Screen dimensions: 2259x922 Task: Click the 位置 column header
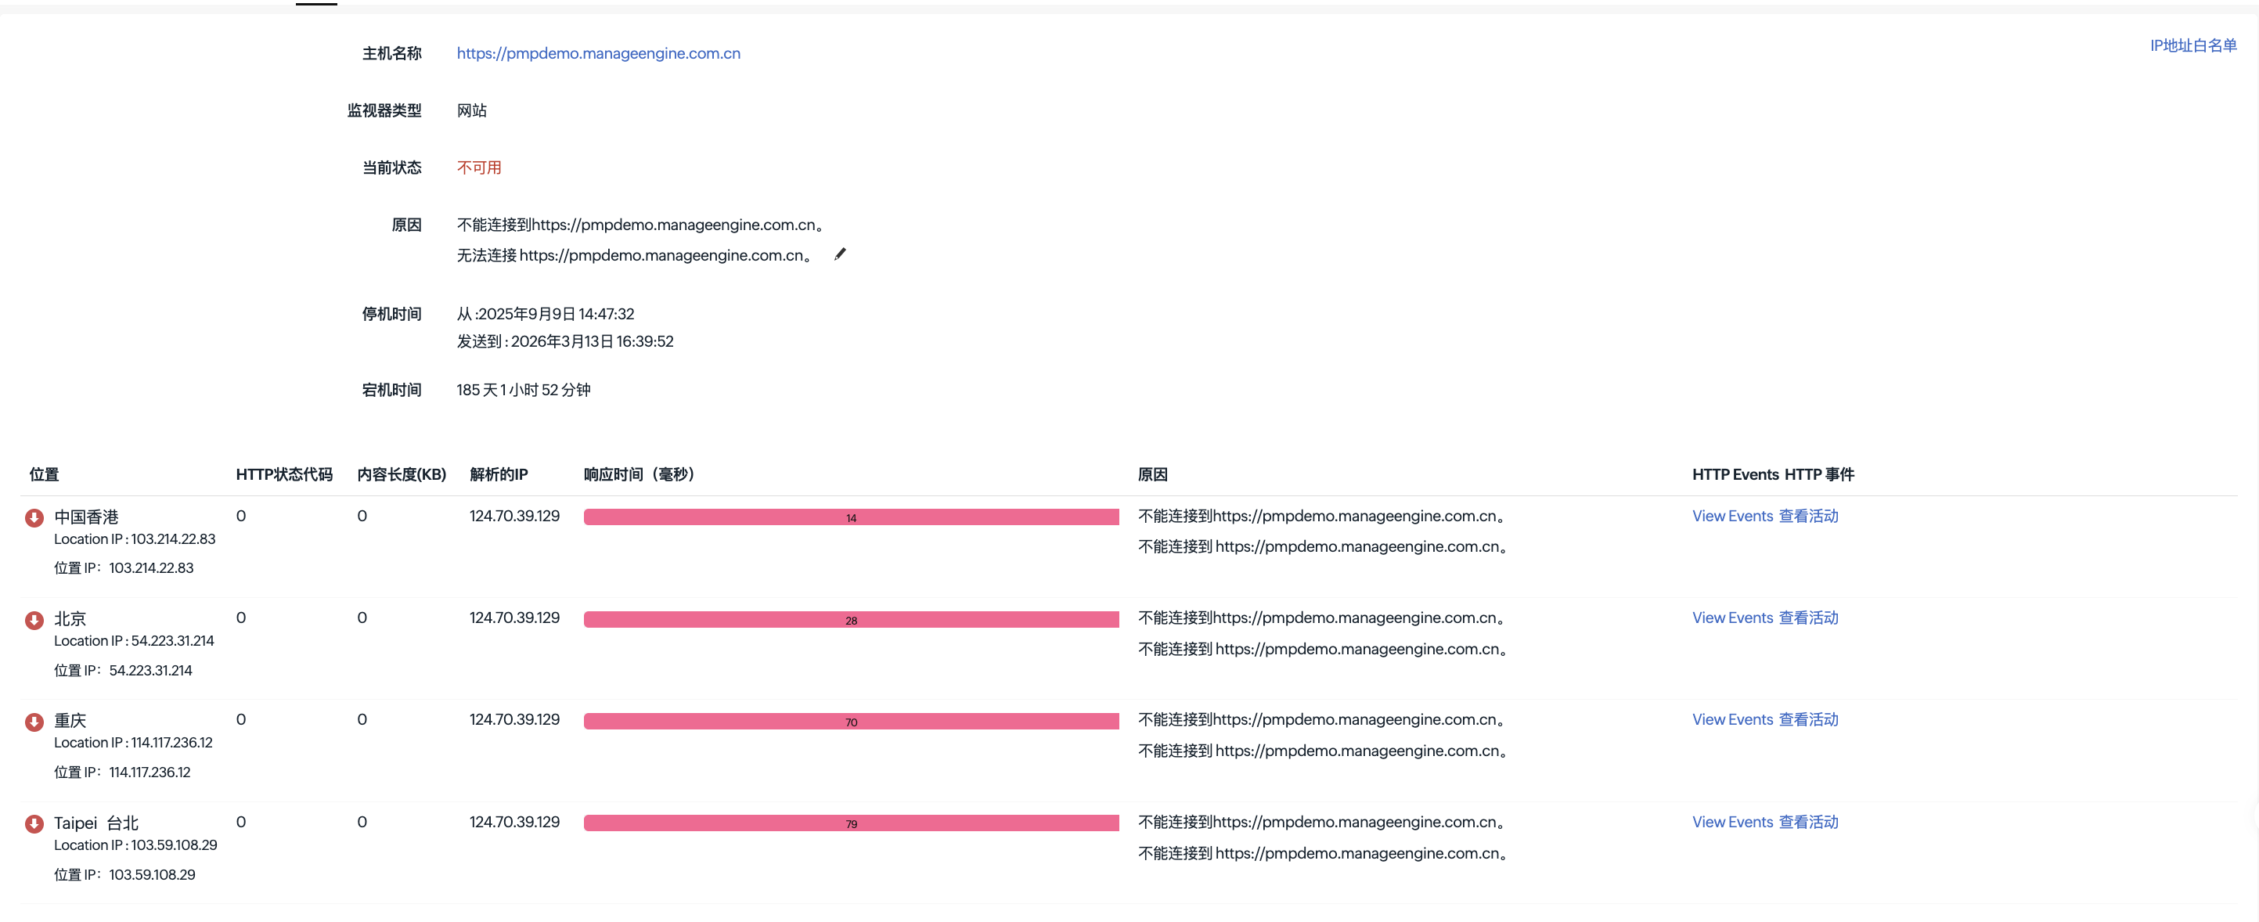[x=45, y=474]
